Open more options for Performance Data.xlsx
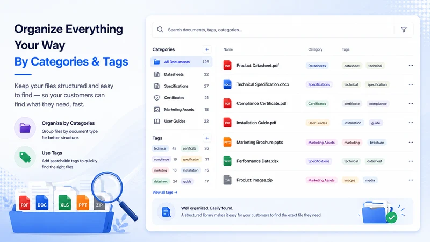This screenshot has width=430, height=242. tap(411, 161)
